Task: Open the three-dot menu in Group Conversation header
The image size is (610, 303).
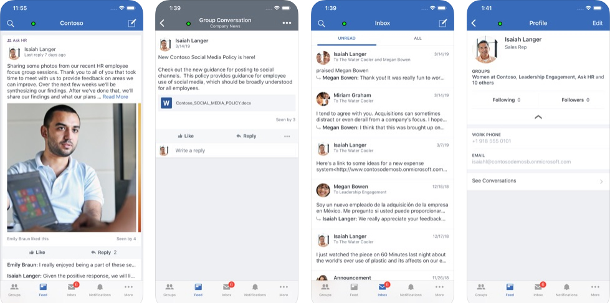Action: (287, 23)
